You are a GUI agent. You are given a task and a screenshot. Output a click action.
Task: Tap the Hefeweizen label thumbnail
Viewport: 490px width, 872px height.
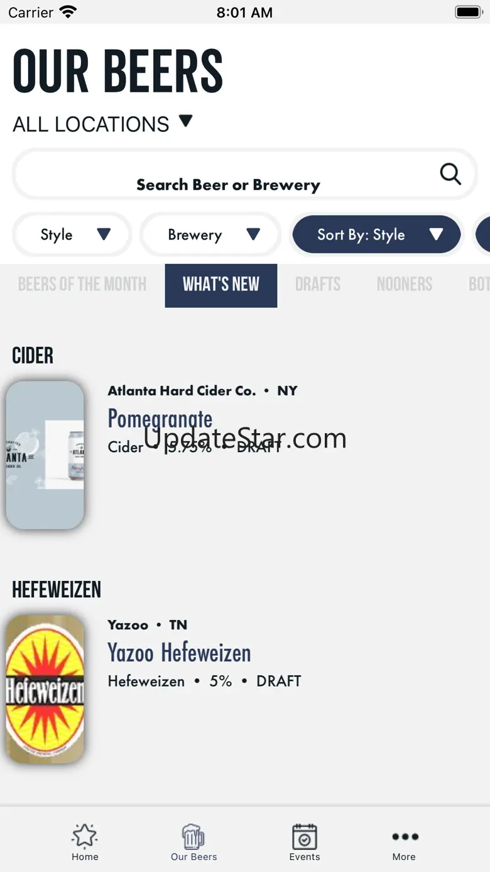coord(45,689)
